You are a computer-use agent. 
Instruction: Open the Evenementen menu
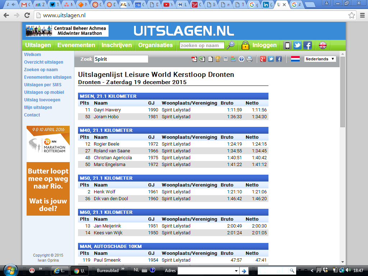(x=76, y=45)
